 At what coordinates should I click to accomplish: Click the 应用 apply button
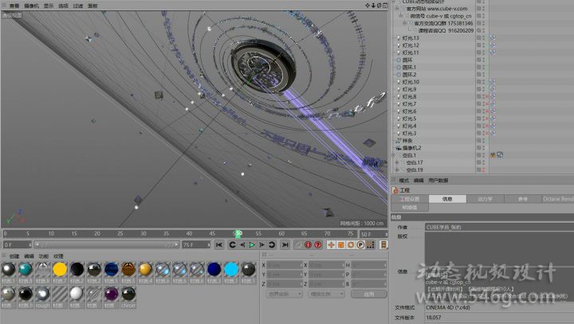pos(368,294)
